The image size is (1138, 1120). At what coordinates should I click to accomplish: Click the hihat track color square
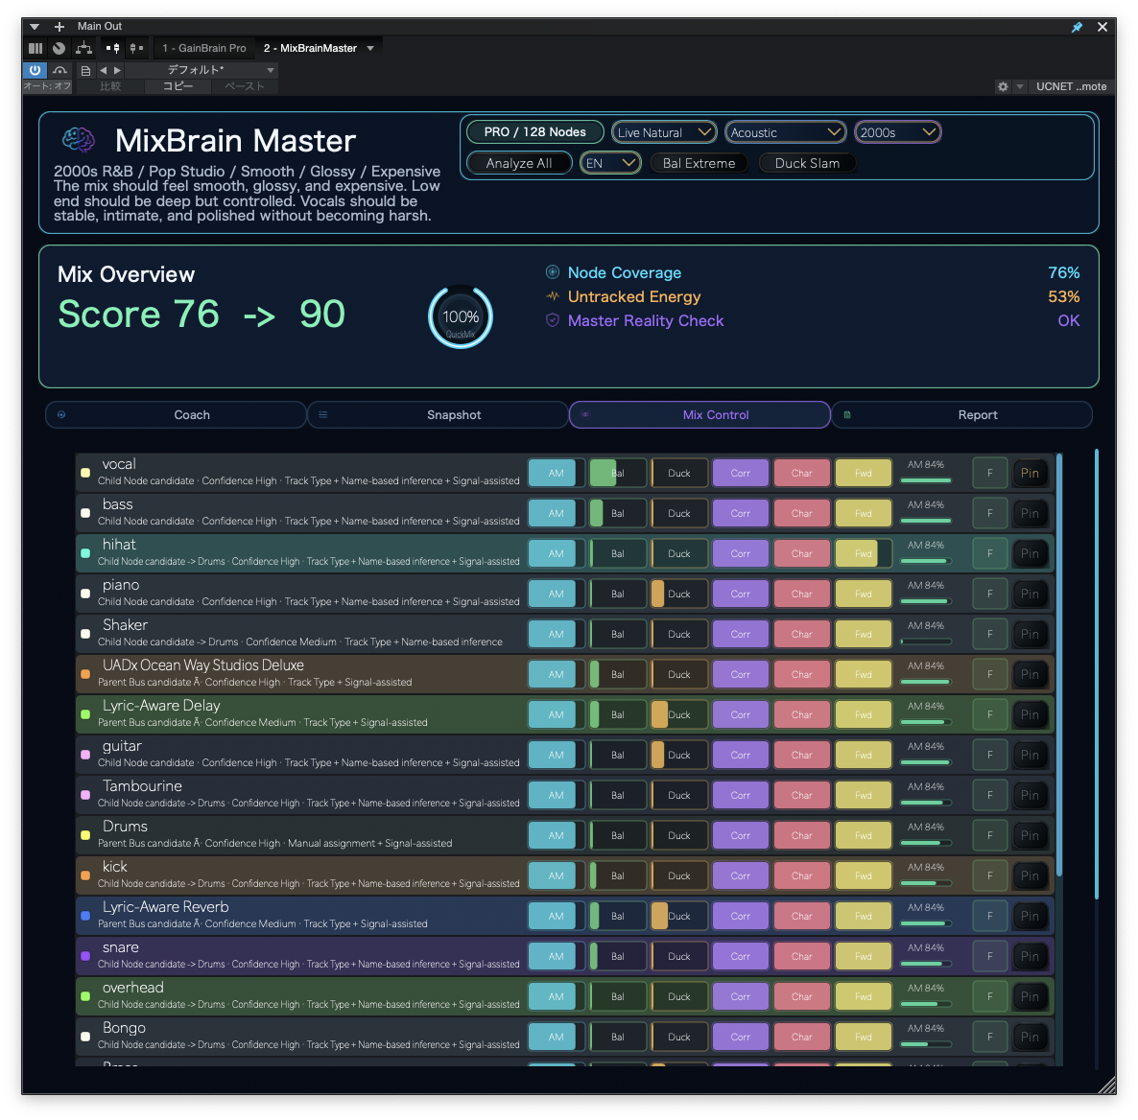click(85, 553)
